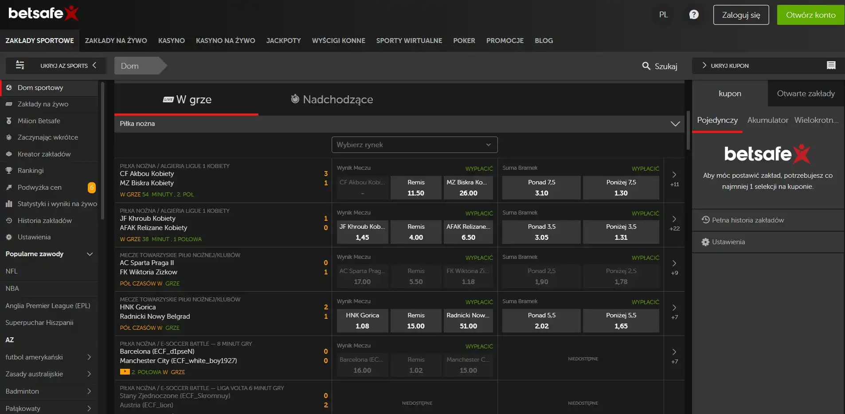Click the sidebar Ustawienia gear icon
Viewport: 845px width, 414px height.
click(x=9, y=237)
